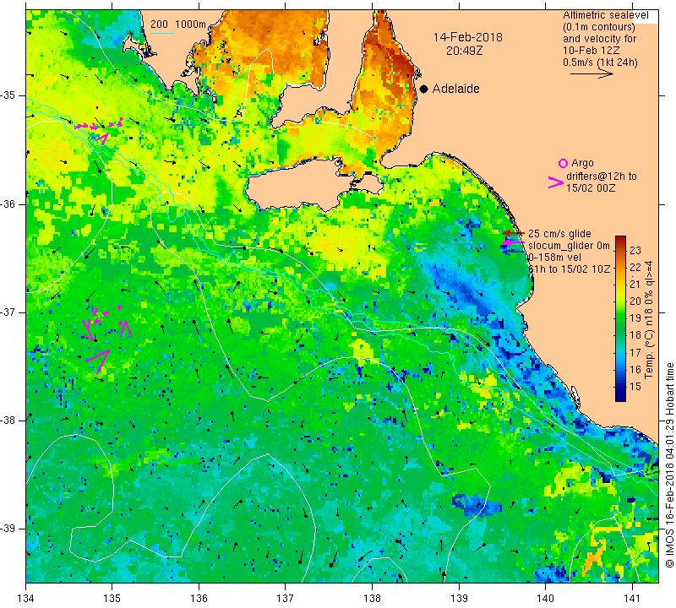Click the 61h to 15/02 10Z label
The image size is (676, 608).
(569, 269)
